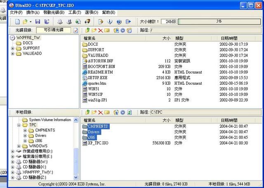Image resolution: width=264 pixels, height=188 pixels.
Task: Open help with the question mark icon
Action: (x=119, y=21)
